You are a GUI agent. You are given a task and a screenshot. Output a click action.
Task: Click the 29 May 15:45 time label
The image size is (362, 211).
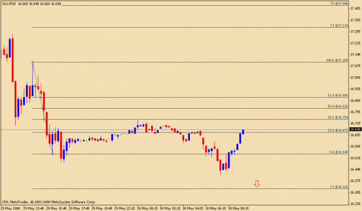[56, 209]
